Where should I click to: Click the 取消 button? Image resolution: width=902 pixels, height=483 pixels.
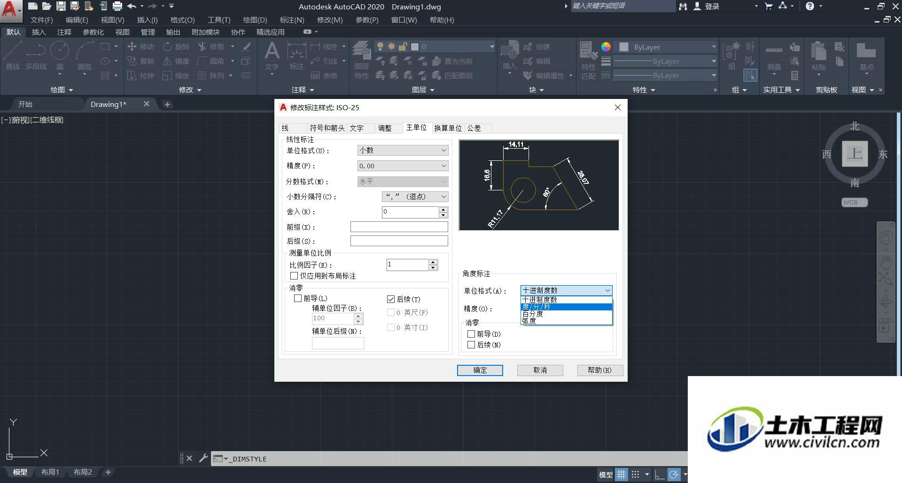coord(540,370)
